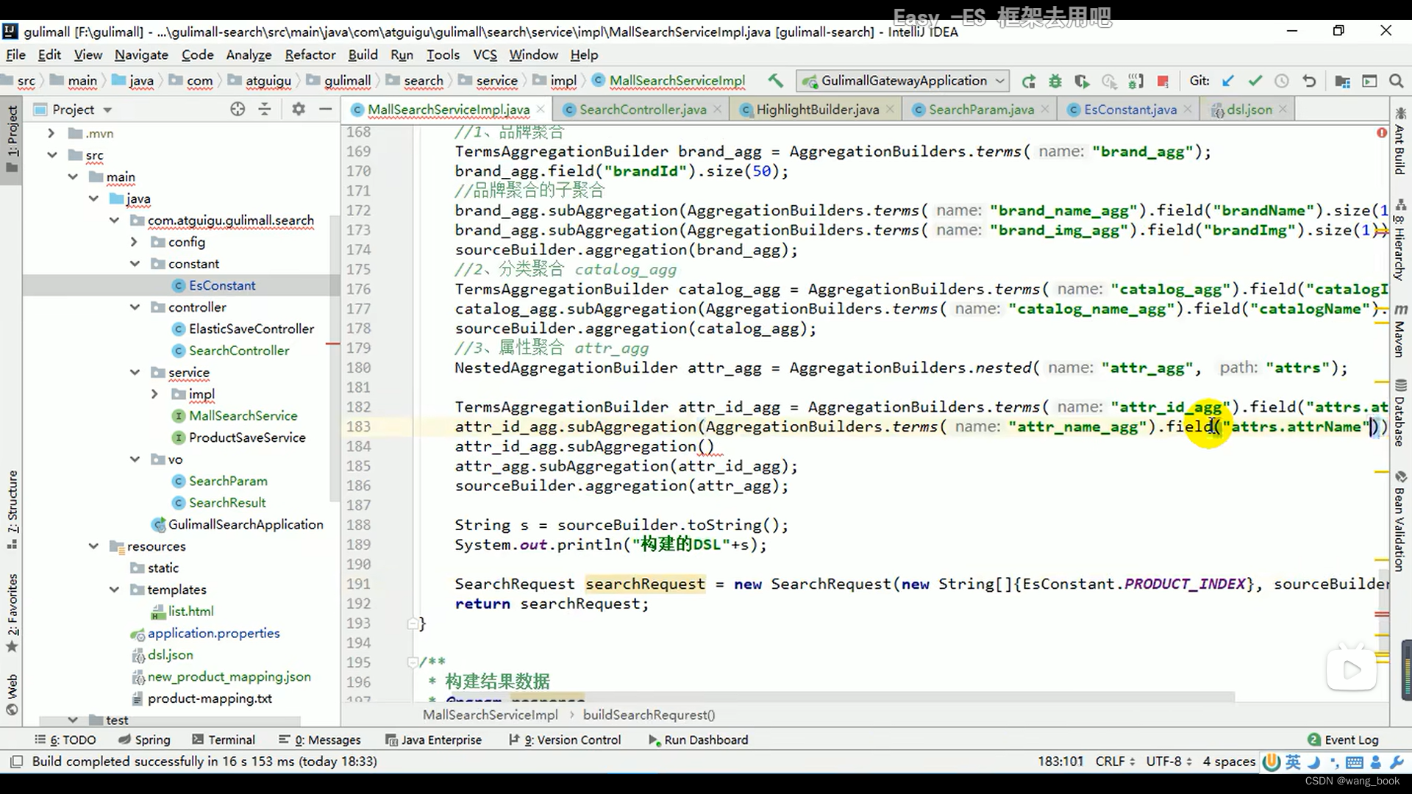Fold the method at line 193 gutter marker
Screen dimensions: 1412x794
(412, 623)
